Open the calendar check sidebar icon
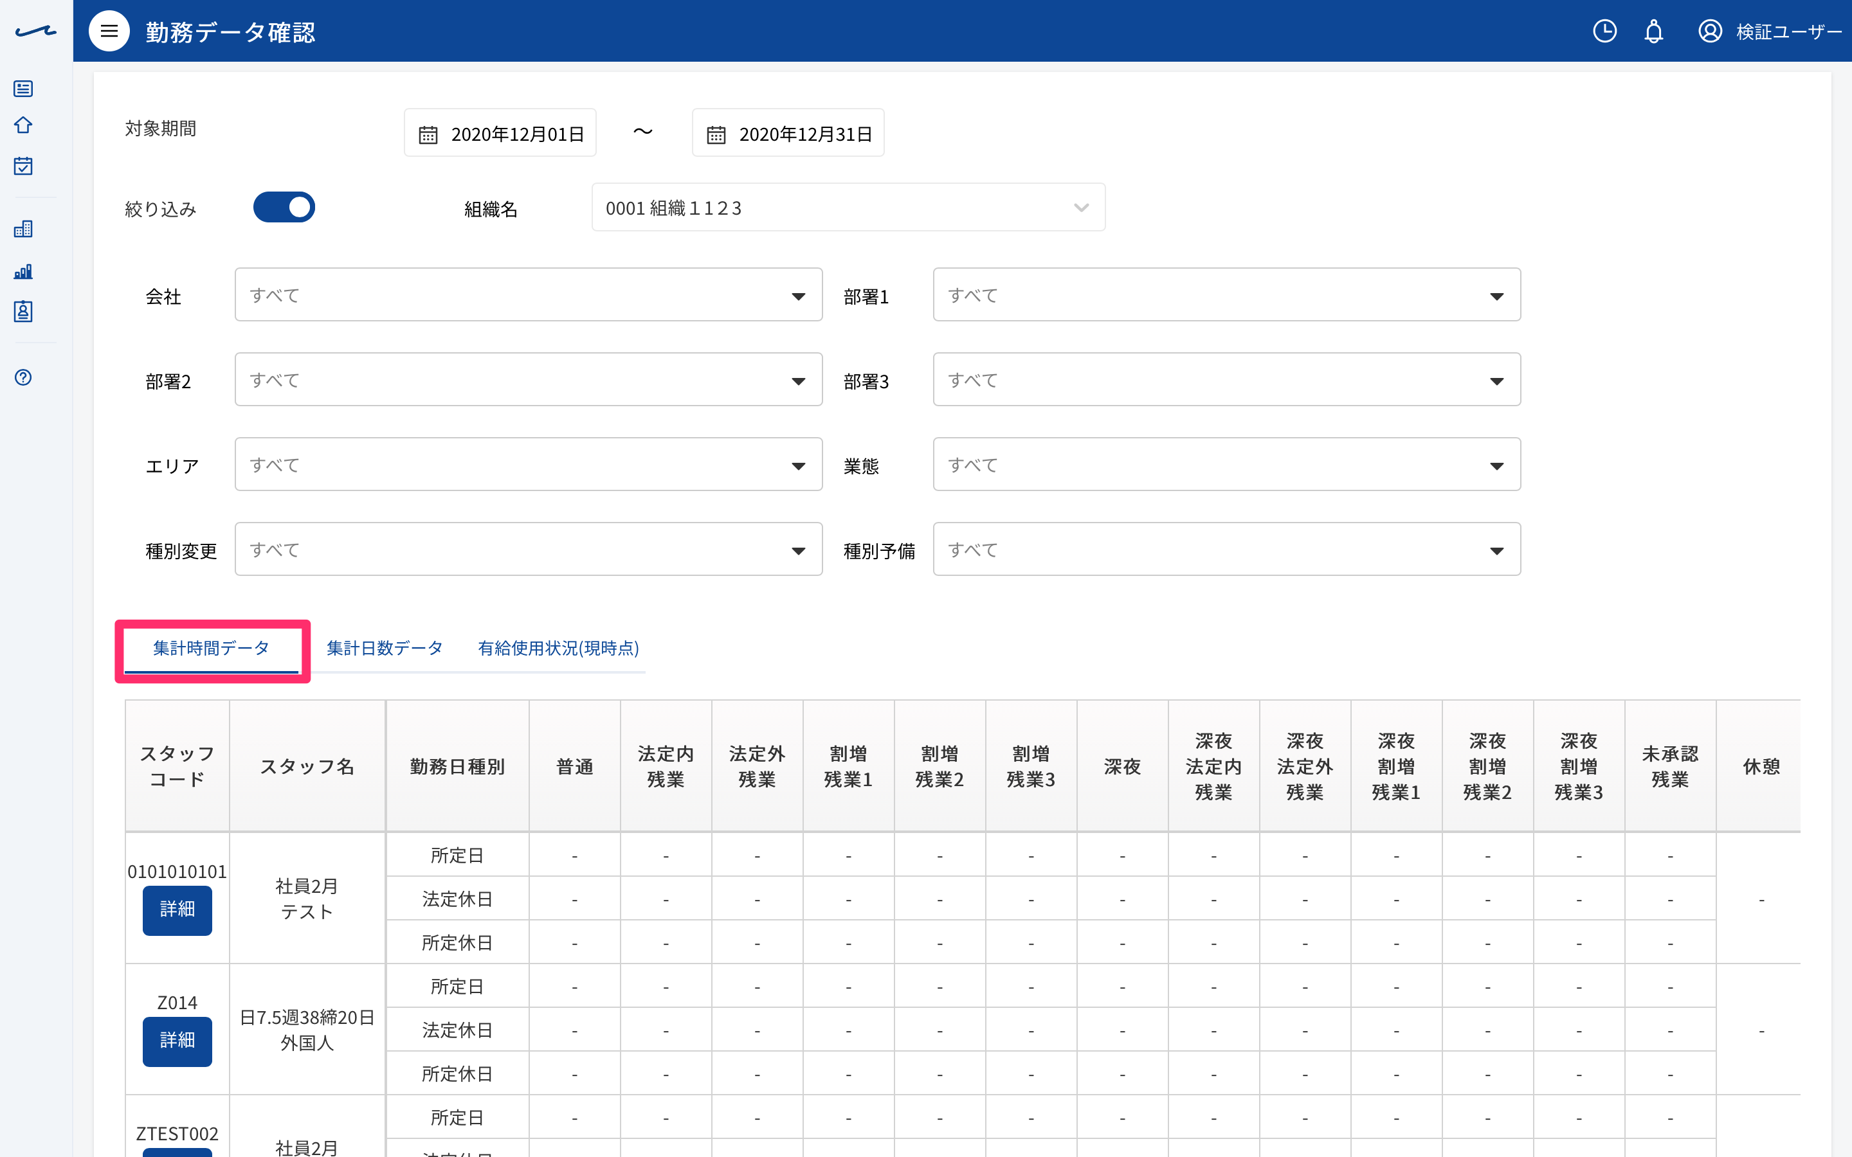Screen dimensions: 1852x1157 pyautogui.click(x=23, y=166)
